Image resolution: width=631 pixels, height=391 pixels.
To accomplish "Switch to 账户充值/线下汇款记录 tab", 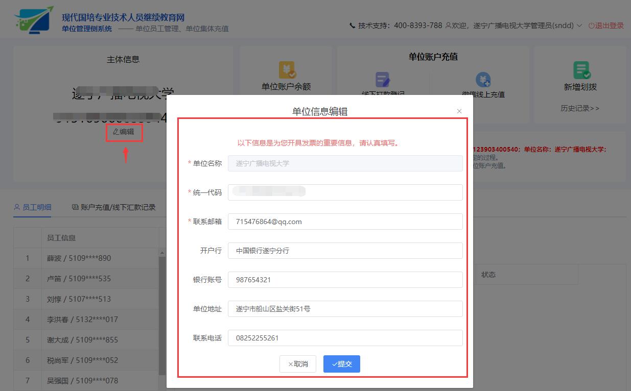I will click(x=113, y=207).
